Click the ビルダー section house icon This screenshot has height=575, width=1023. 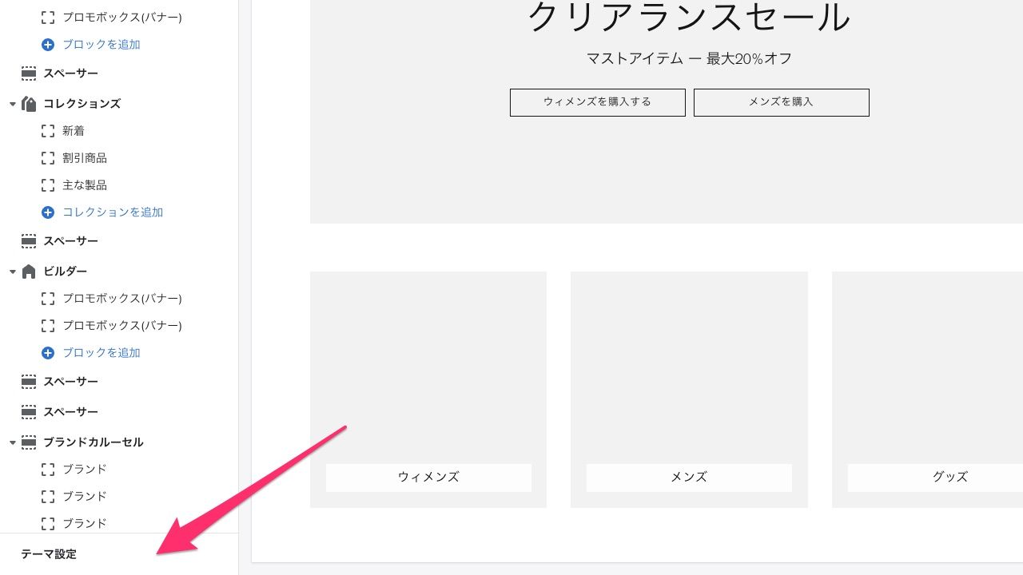[x=29, y=272]
